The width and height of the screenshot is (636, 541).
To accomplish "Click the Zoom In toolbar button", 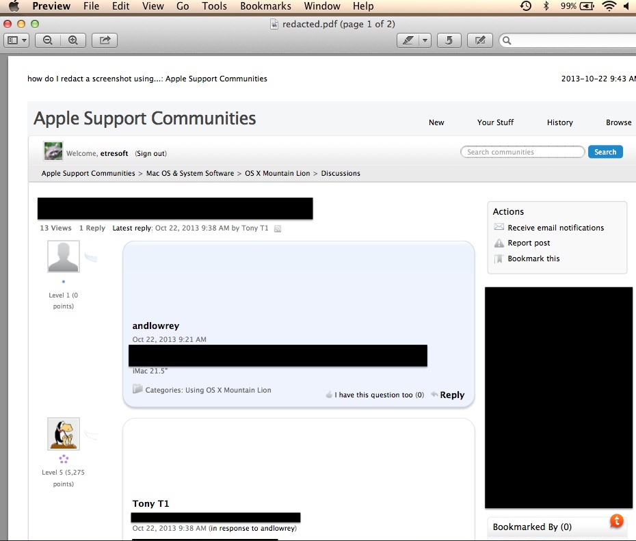I will (73, 40).
